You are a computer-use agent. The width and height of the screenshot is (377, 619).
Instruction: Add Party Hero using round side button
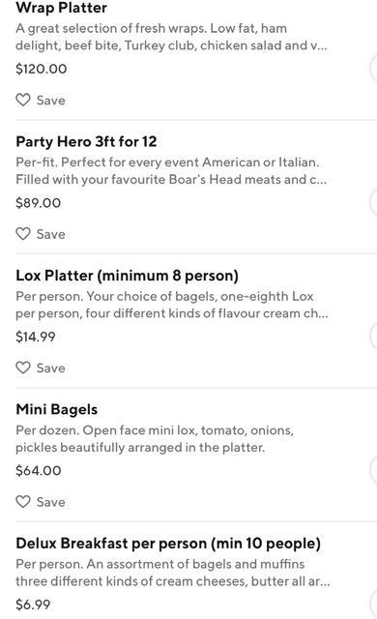coord(374,202)
